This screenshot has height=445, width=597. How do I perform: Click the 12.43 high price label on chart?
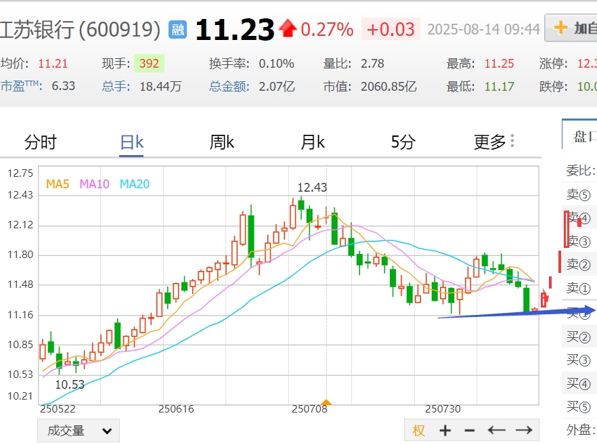click(312, 188)
